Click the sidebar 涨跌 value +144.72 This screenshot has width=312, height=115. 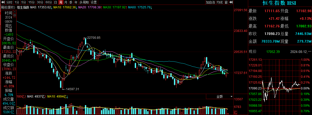tap(9, 78)
